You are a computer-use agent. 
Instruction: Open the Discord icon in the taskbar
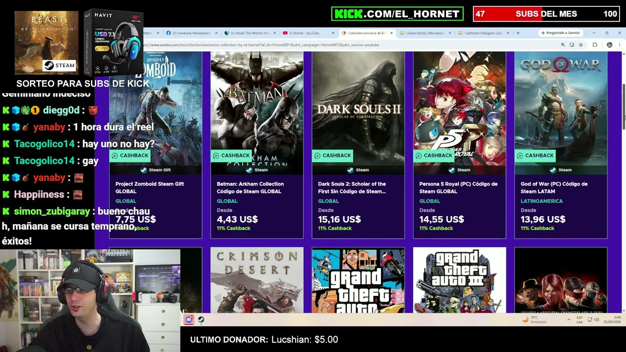[189, 320]
